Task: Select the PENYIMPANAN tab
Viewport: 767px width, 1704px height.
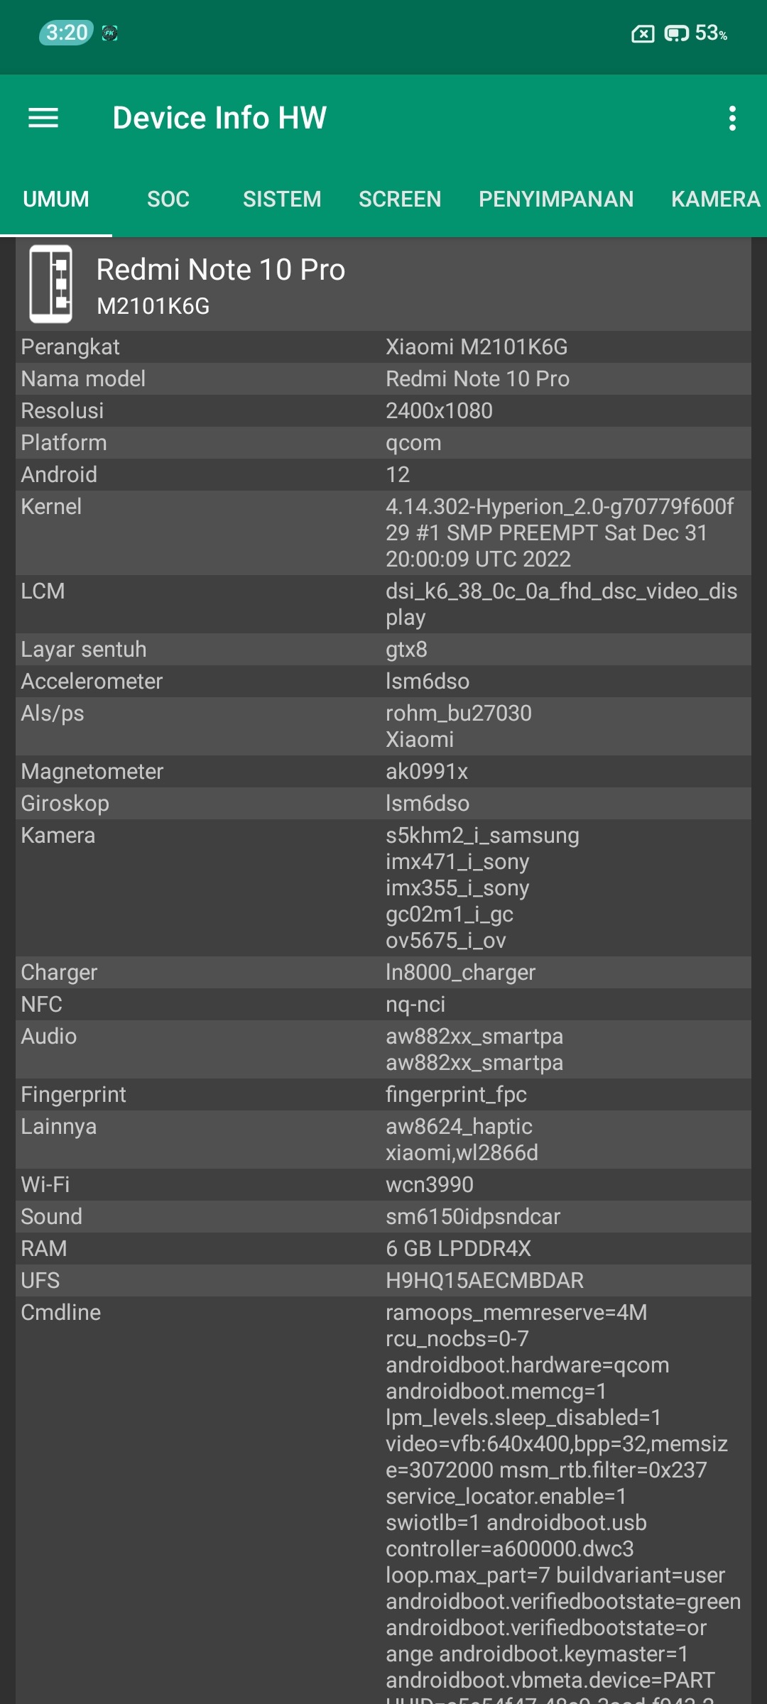Action: 556,199
